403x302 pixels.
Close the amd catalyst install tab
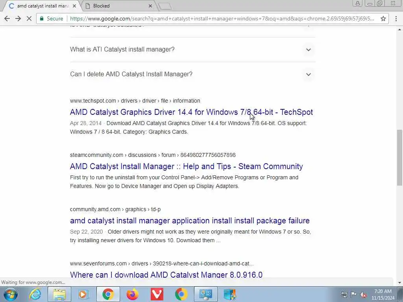(x=74, y=6)
